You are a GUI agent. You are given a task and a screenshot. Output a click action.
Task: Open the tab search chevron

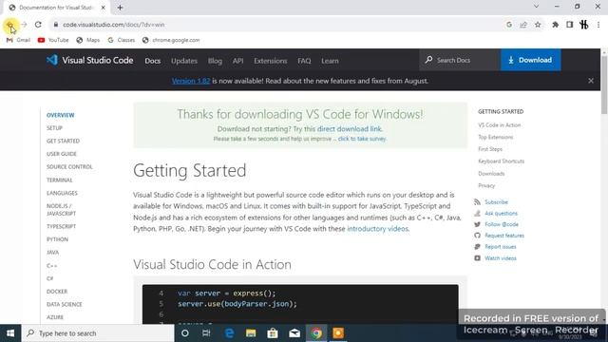click(x=536, y=7)
